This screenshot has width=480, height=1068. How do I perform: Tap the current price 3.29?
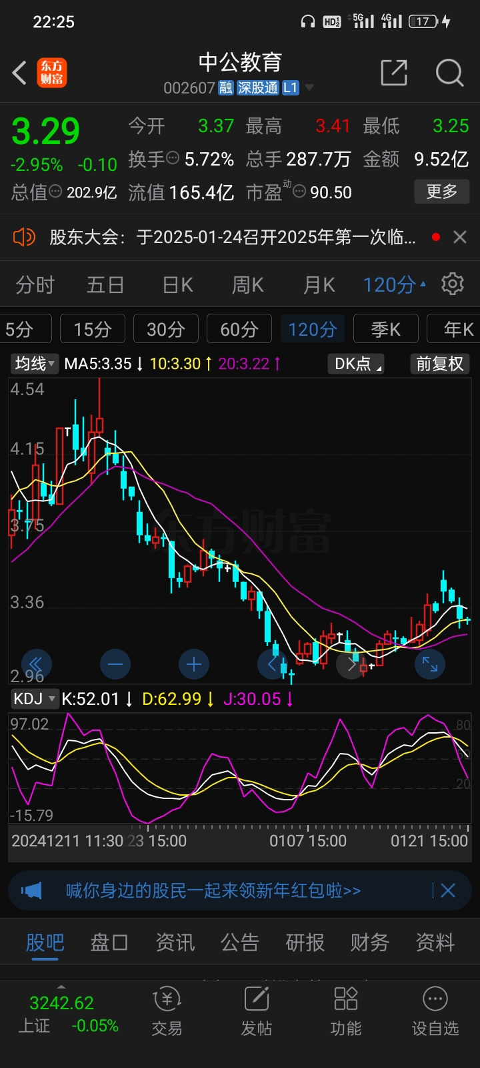tap(46, 131)
